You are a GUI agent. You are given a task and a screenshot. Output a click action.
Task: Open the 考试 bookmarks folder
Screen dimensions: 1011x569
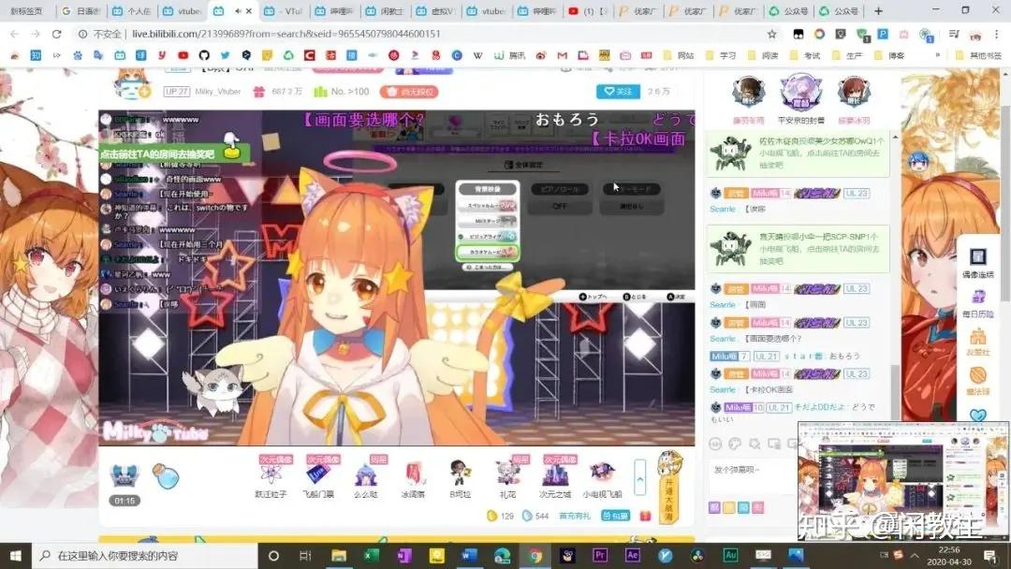805,55
